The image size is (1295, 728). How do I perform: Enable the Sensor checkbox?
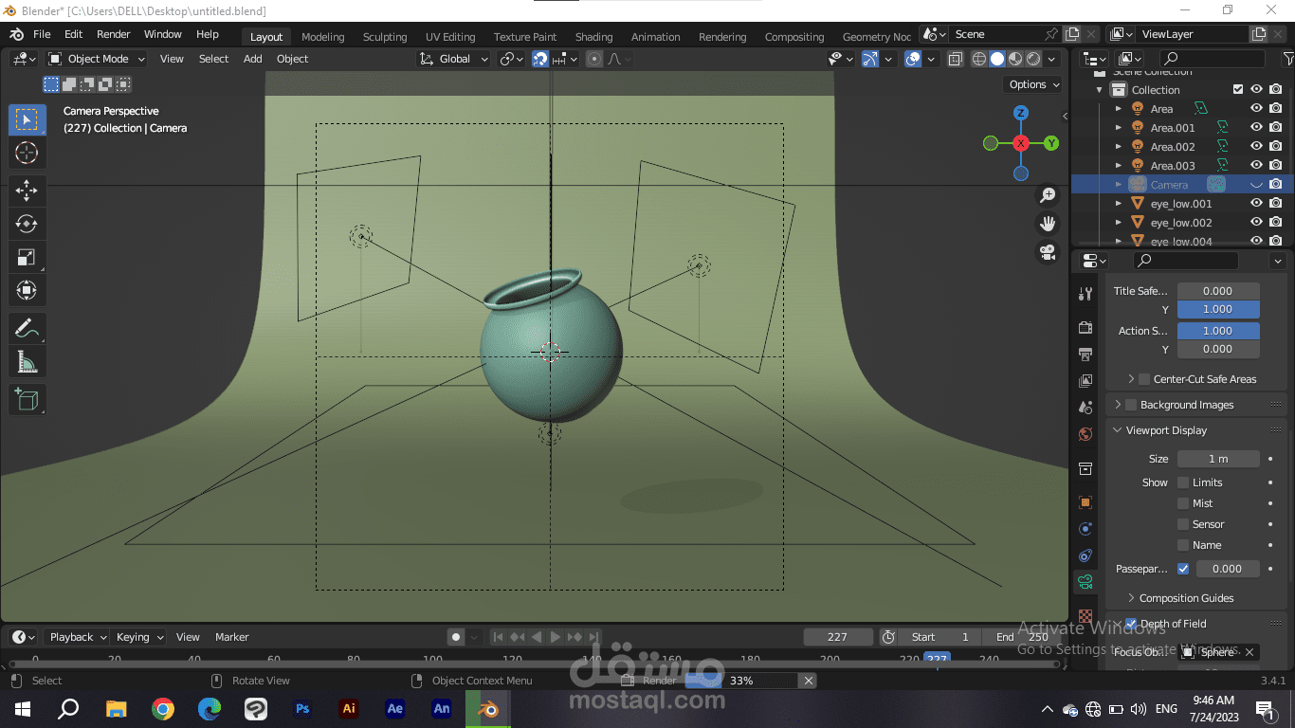pyautogui.click(x=1183, y=524)
